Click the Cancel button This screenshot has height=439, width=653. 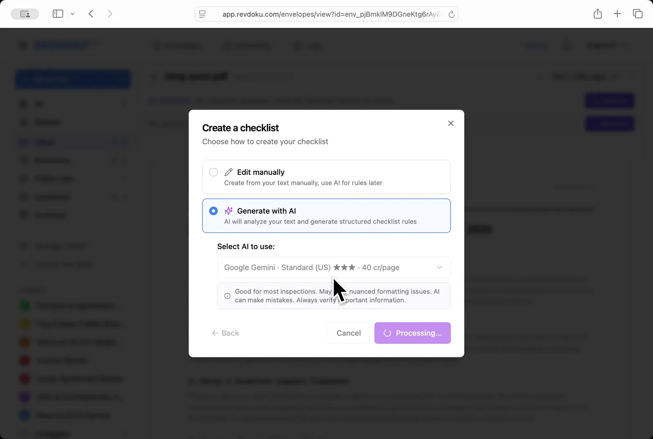coord(348,333)
